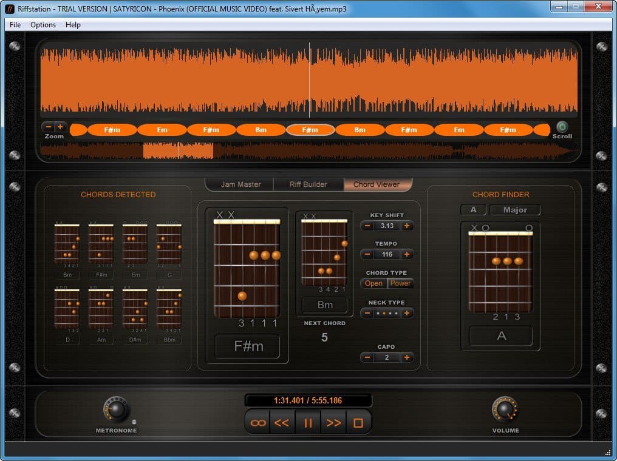Pause playback with the pause icon
Image resolution: width=617 pixels, height=461 pixels.
click(307, 422)
